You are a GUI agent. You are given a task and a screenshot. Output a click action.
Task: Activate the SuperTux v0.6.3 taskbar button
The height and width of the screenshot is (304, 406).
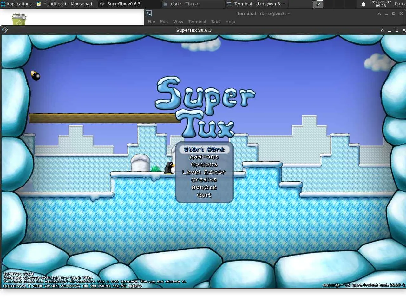129,4
